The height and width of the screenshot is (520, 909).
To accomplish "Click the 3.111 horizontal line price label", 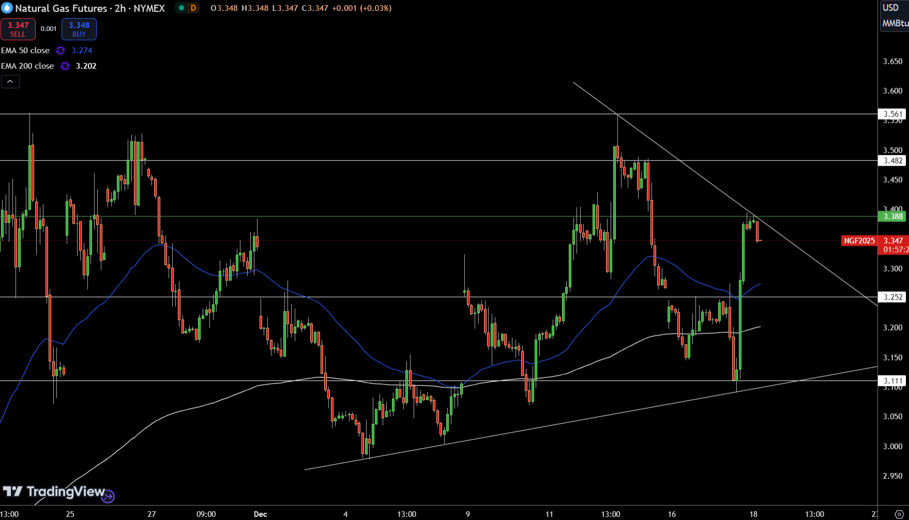I will (x=892, y=381).
